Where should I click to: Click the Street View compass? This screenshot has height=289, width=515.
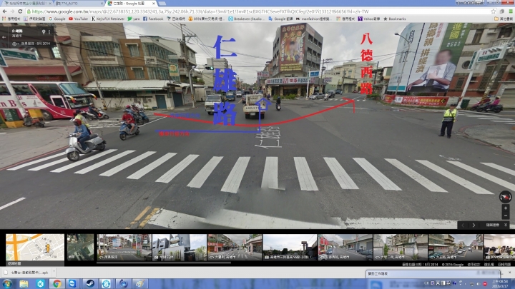[x=505, y=197]
